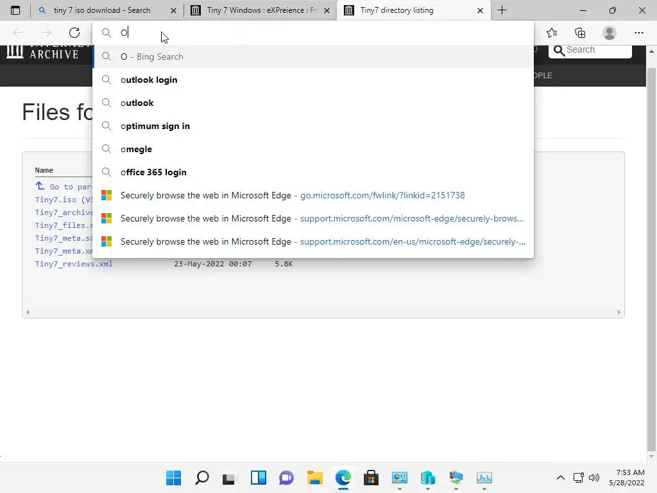The width and height of the screenshot is (657, 493).
Task: Open Microsoft Store from taskbar
Action: tap(371, 478)
